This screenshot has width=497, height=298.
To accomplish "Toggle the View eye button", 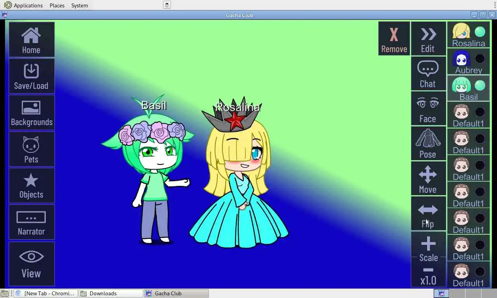I will [x=31, y=264].
